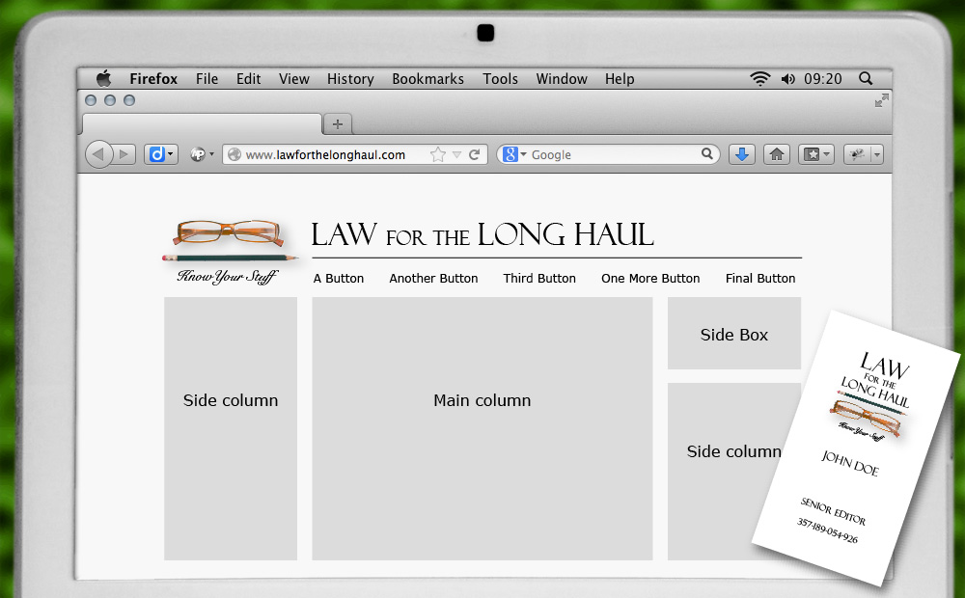Image resolution: width=965 pixels, height=598 pixels.
Task: Open the Bookmarks menu
Action: (x=428, y=79)
